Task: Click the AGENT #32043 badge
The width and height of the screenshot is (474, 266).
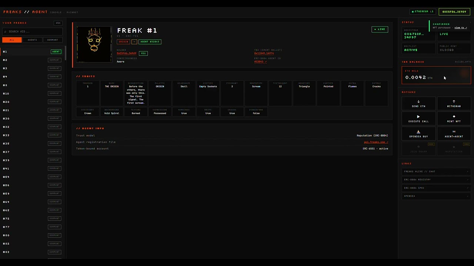Action: 150,42
